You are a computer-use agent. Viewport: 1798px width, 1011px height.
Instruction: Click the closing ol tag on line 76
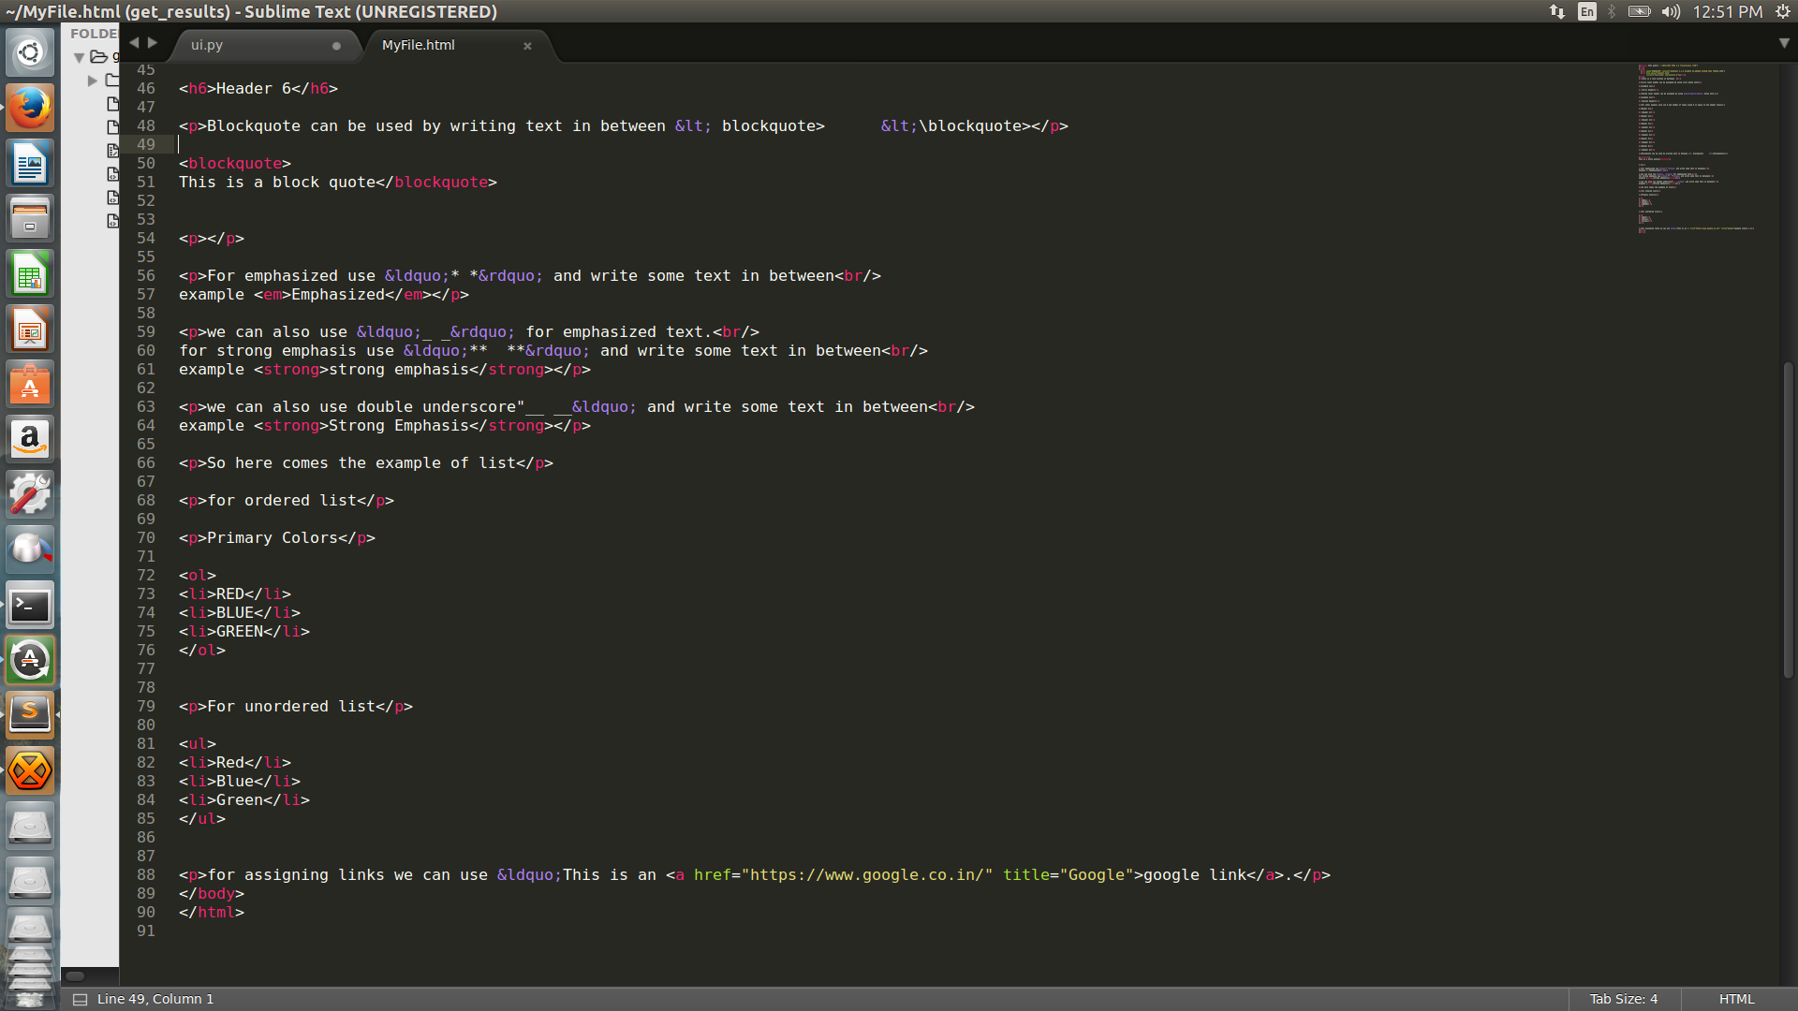pos(202,651)
